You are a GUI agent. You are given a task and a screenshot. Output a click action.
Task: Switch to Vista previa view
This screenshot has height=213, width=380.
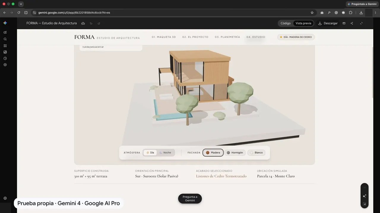point(303,23)
